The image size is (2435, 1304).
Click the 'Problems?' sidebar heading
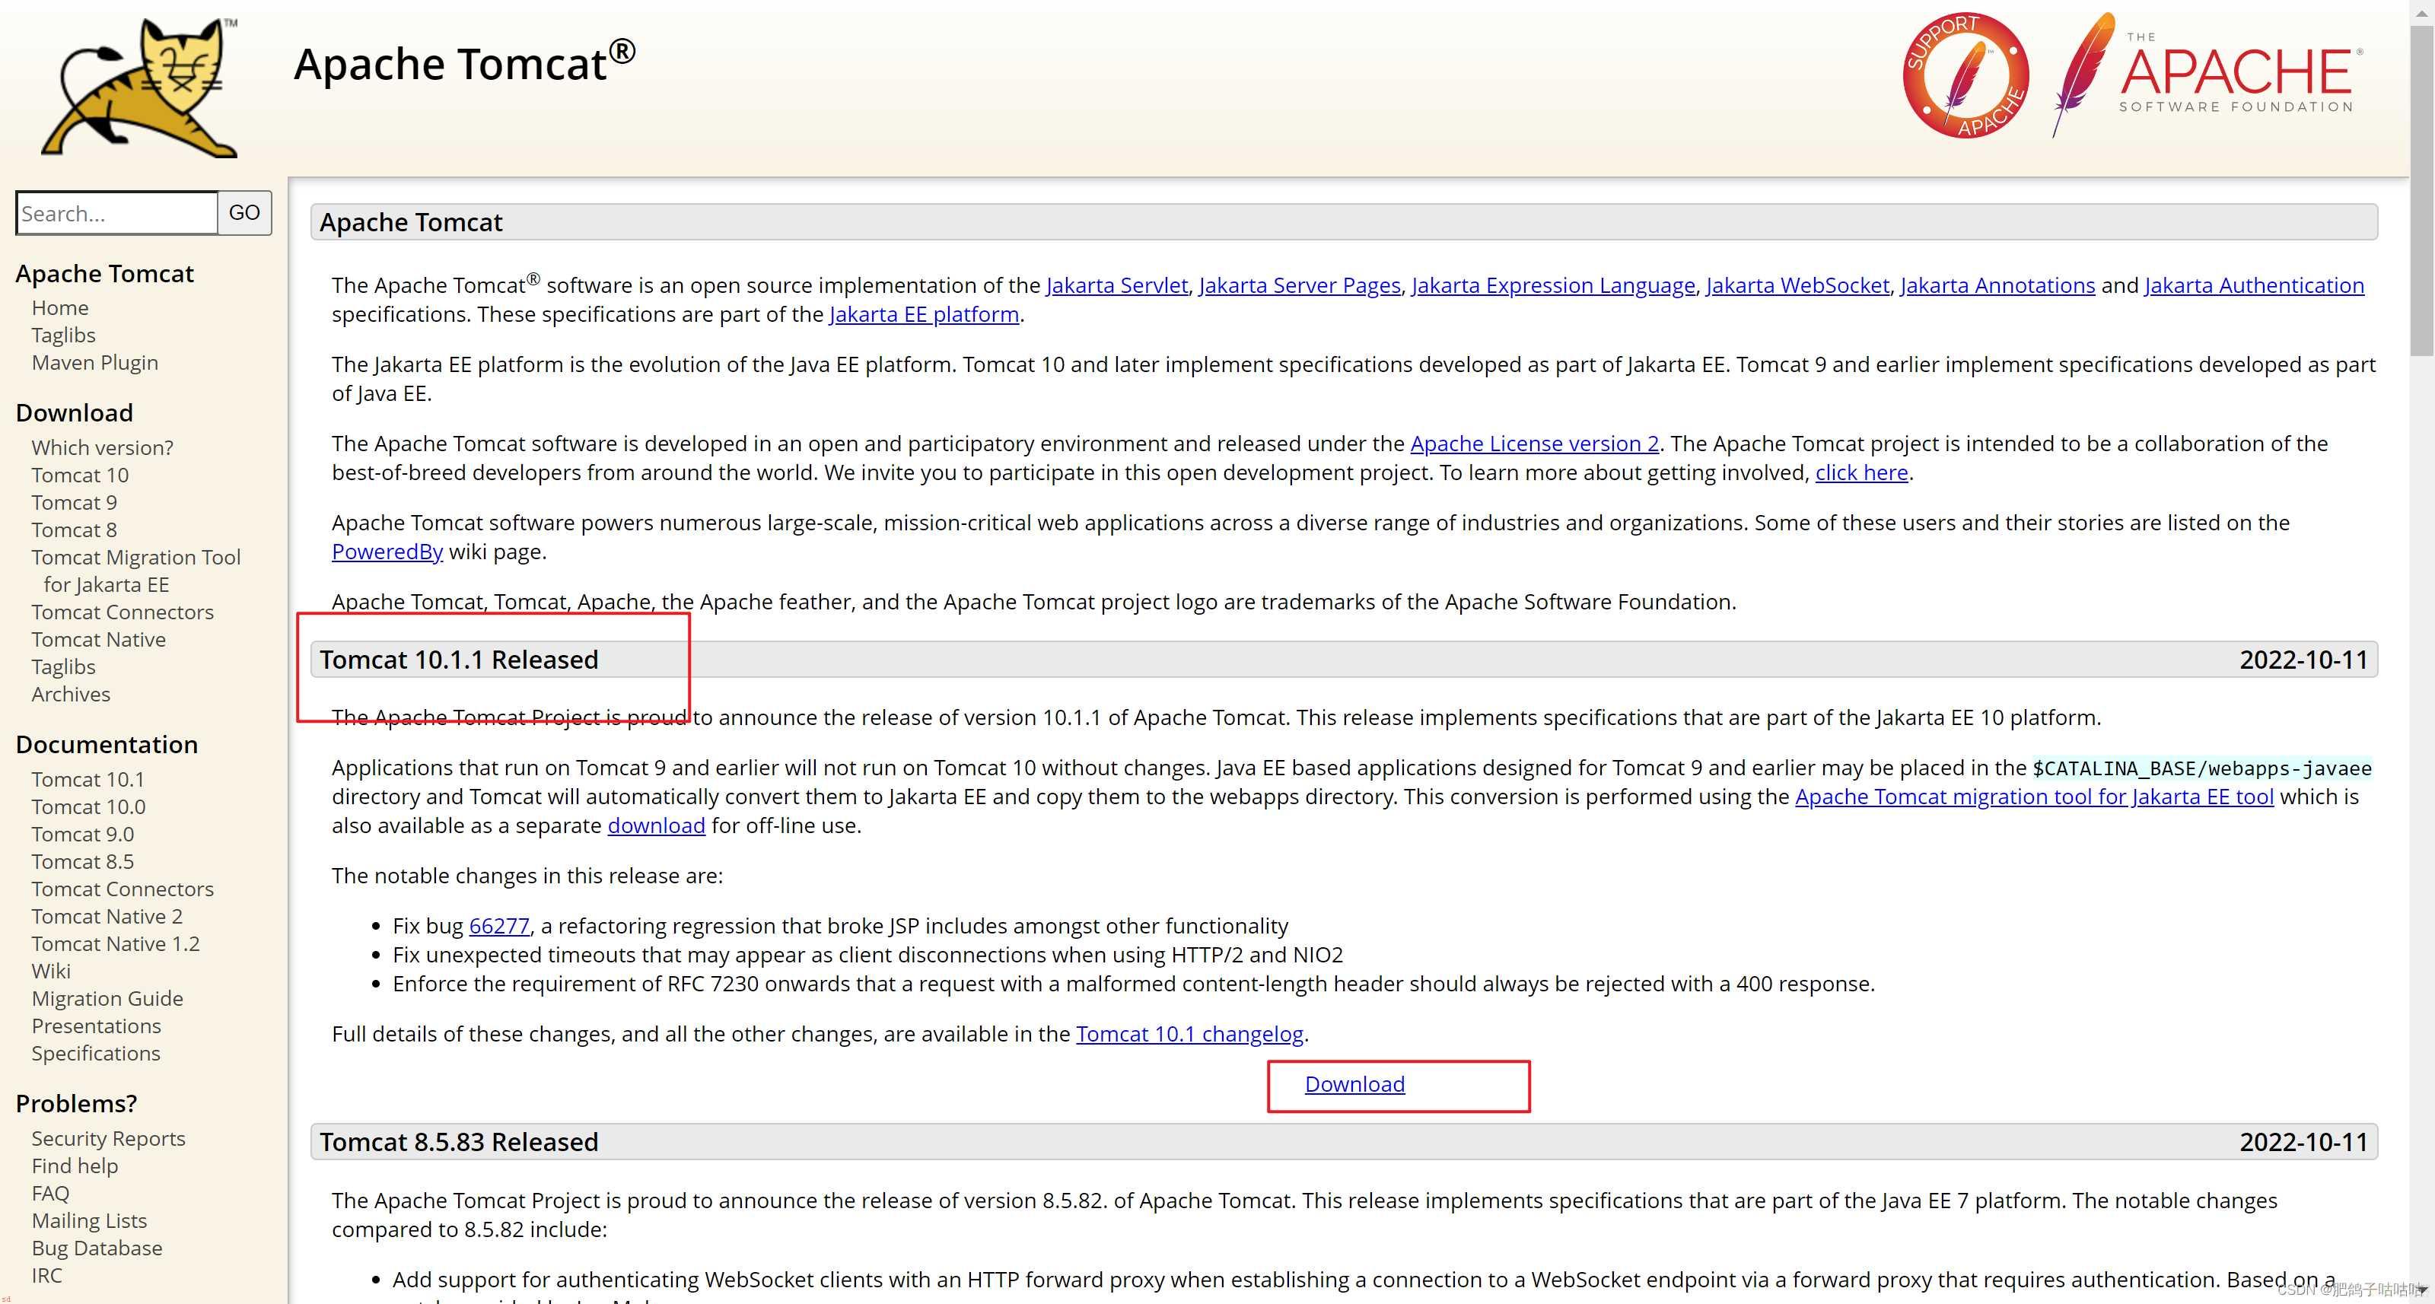click(77, 1104)
